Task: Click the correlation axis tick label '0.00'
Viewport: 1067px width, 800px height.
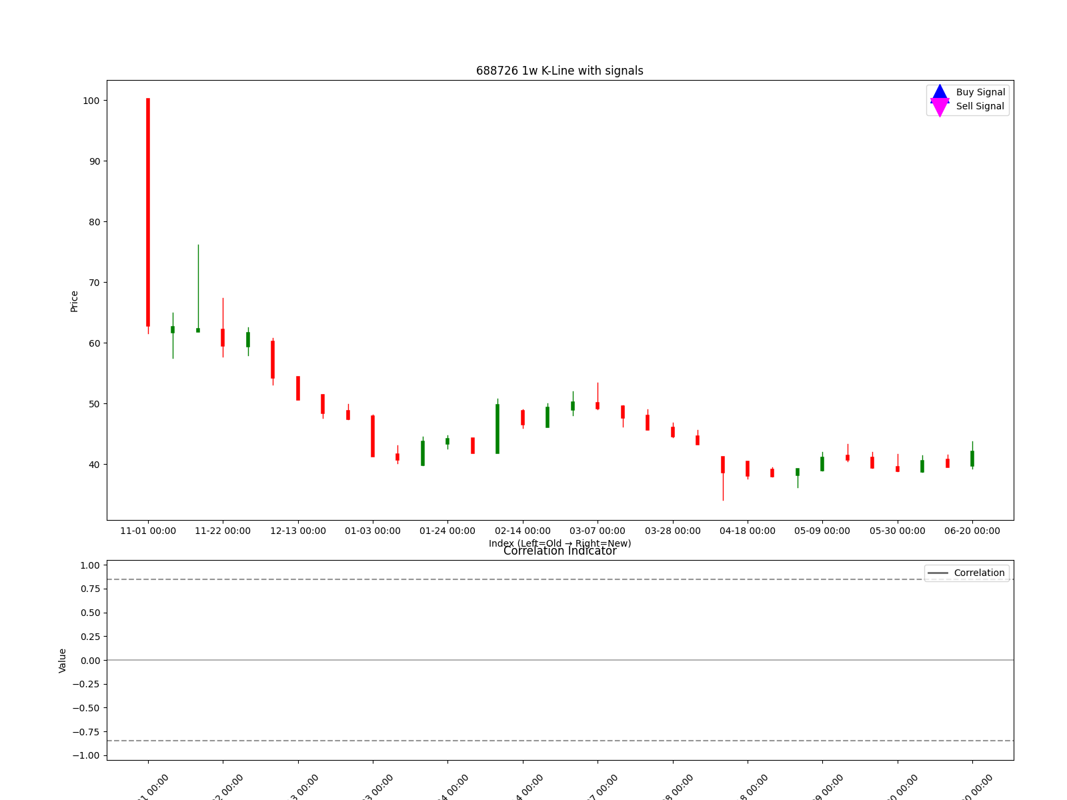Action: [x=90, y=661]
